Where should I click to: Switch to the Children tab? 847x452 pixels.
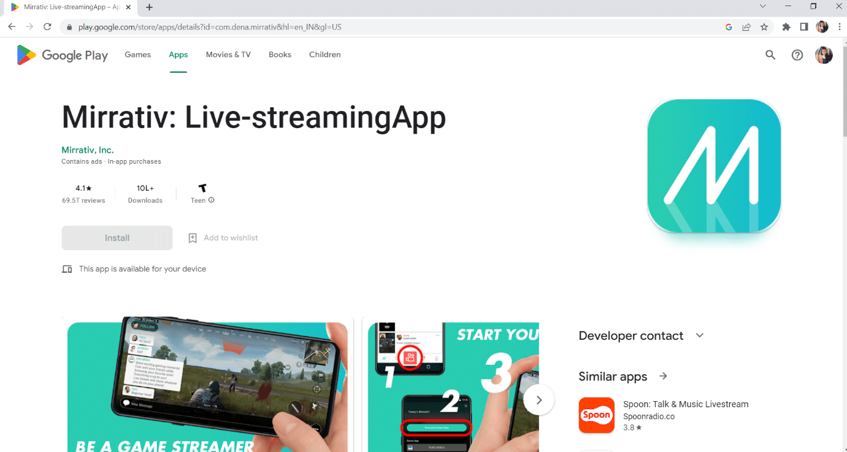coord(325,55)
